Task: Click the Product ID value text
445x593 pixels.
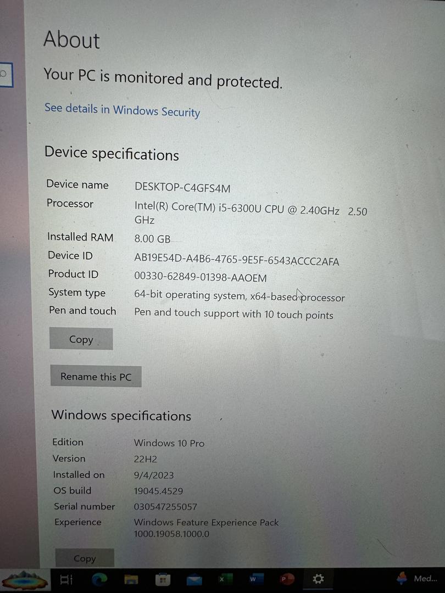Action: [201, 277]
